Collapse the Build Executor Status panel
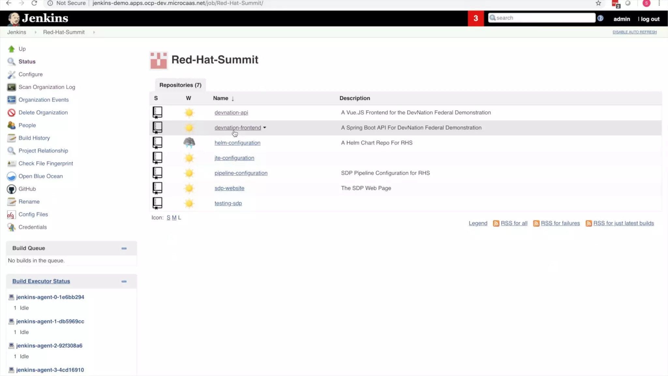The image size is (668, 376). 124,281
